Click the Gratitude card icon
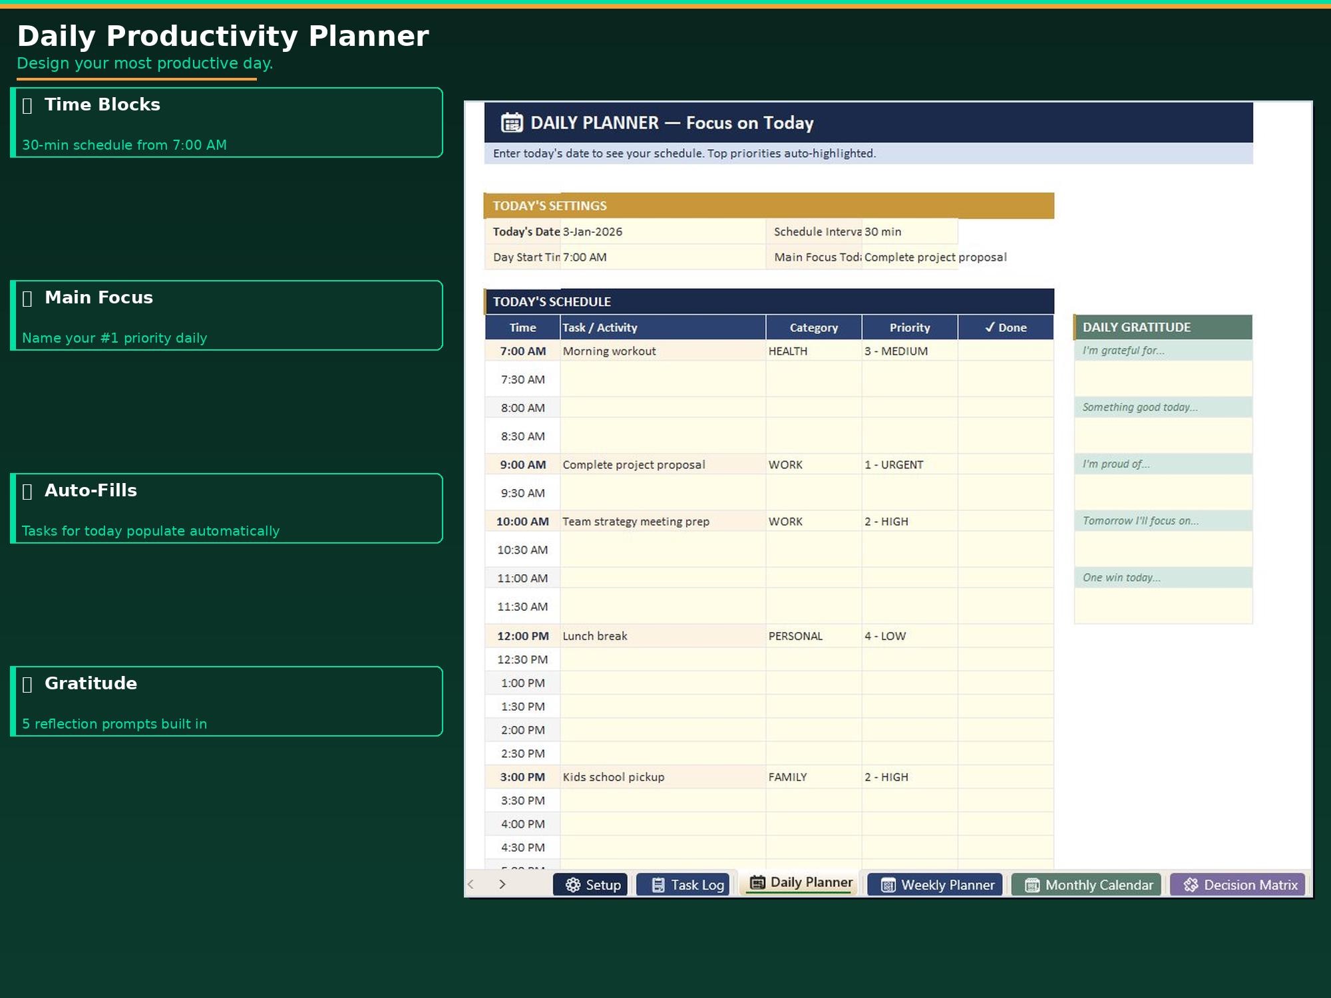 [27, 684]
